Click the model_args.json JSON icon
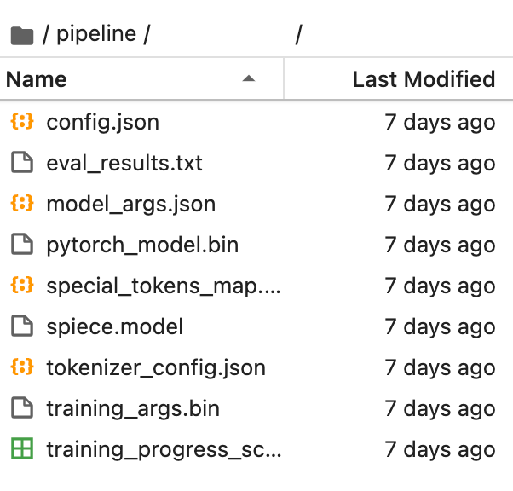 pyautogui.click(x=22, y=203)
